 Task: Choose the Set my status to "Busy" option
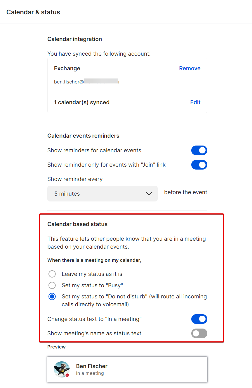(52, 286)
